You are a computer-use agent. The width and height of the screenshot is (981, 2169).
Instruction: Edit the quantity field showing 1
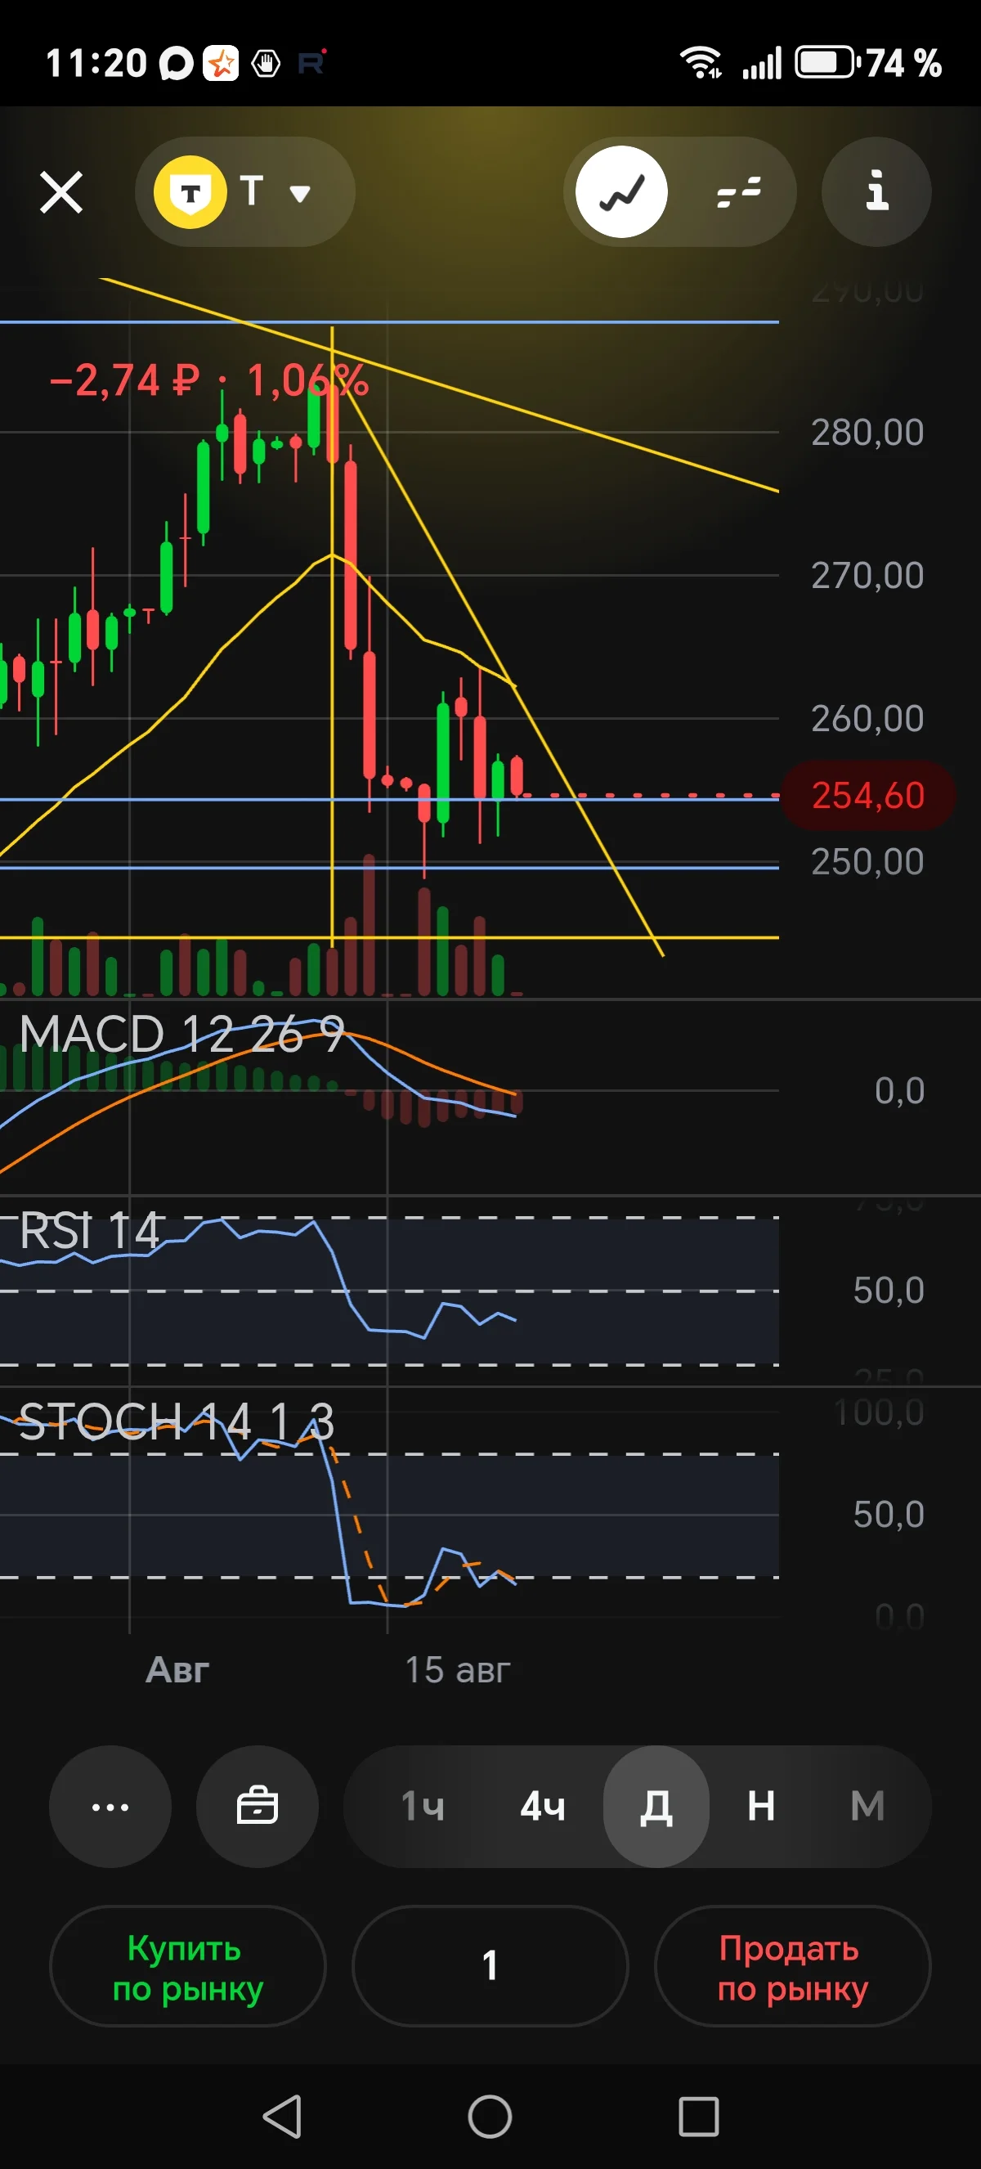490,1966
